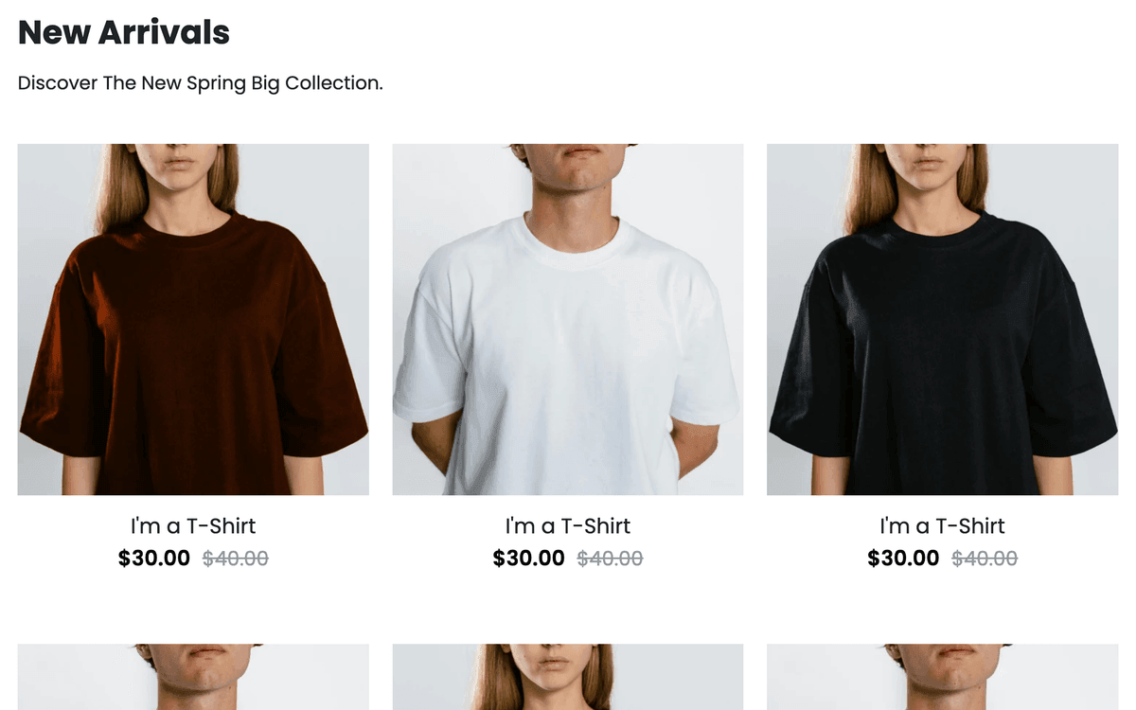Open the partial product photo below black T-shirt
This screenshot has height=710, width=1136.
[x=942, y=677]
